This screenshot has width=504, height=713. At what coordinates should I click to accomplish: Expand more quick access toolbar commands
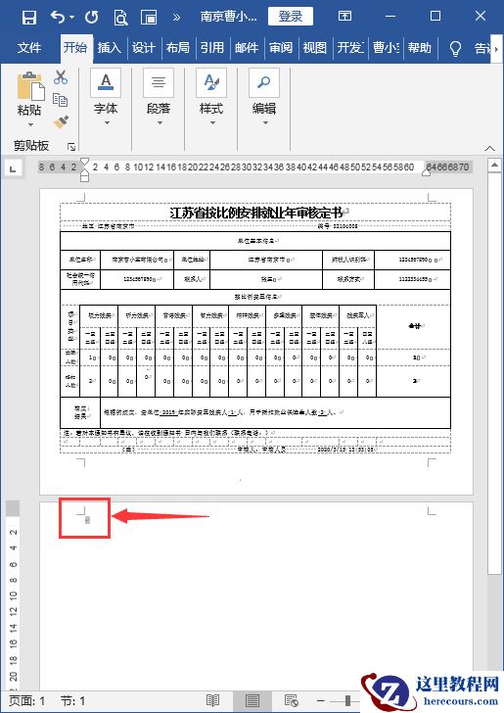click(x=176, y=18)
